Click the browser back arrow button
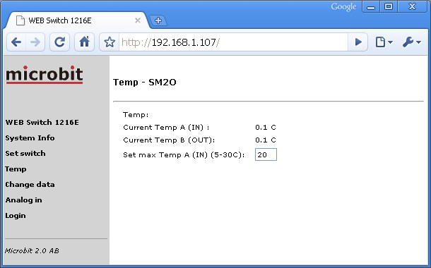Screen dimensions: 431x268 (x=16, y=42)
